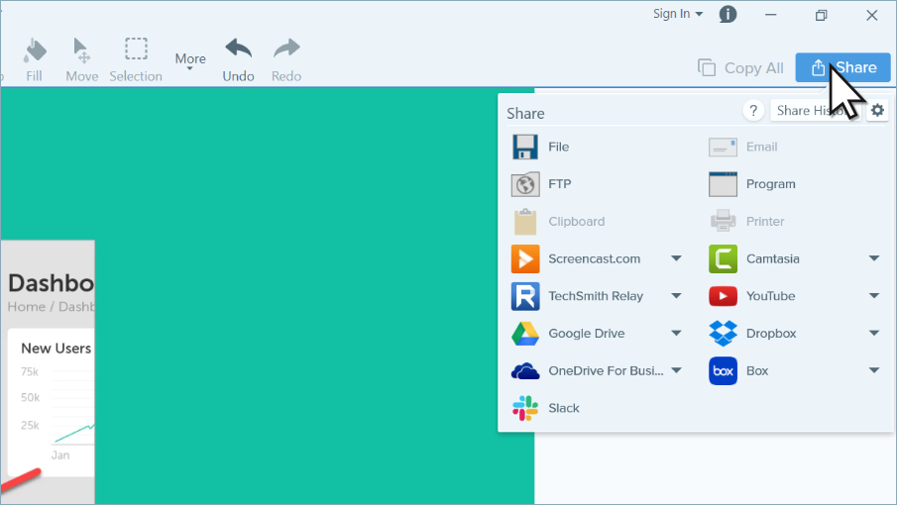Open Share settings gear icon
This screenshot has width=897, height=505.
click(x=877, y=110)
